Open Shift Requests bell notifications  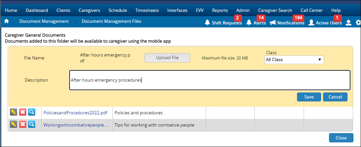(x=223, y=23)
